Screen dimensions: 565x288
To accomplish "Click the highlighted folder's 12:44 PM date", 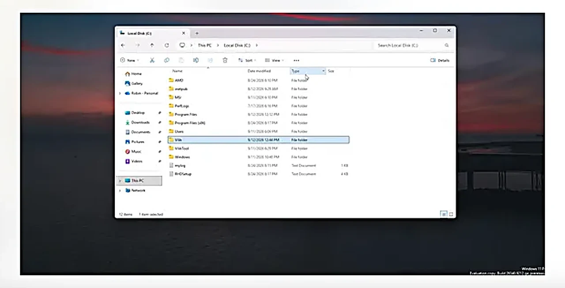I will 264,140.
